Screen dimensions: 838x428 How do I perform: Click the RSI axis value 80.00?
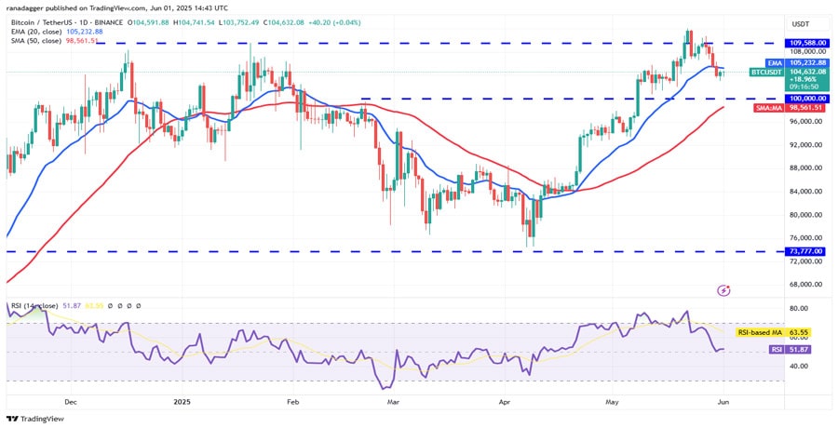click(798, 308)
